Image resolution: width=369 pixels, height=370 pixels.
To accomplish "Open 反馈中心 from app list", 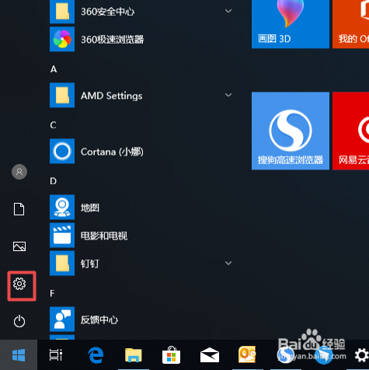I will [84, 319].
